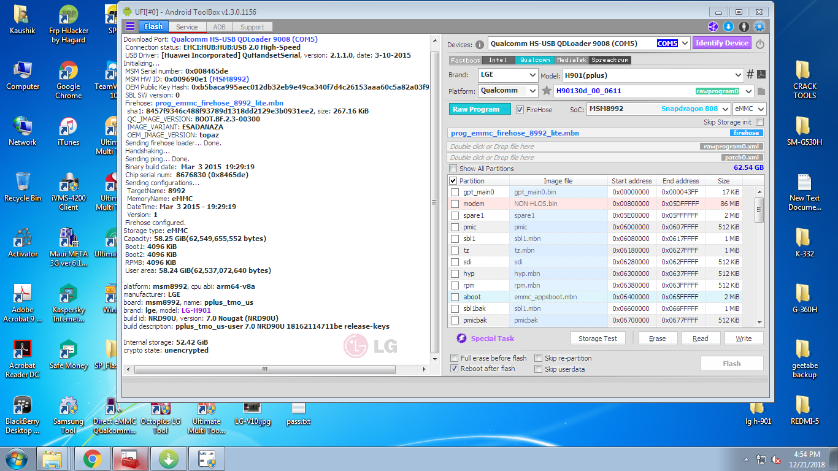Viewport: 838px width, 471px height.
Task: Open iVMS-4200 Client desktop icon
Action: (68, 192)
